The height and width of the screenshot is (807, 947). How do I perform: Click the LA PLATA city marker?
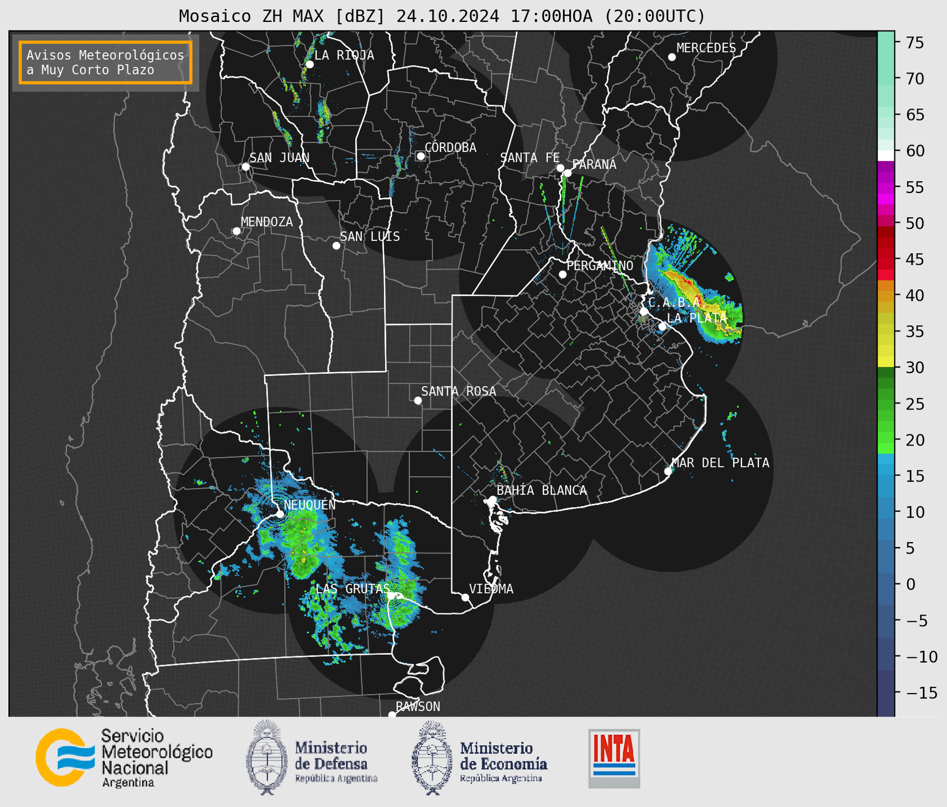coord(662,326)
